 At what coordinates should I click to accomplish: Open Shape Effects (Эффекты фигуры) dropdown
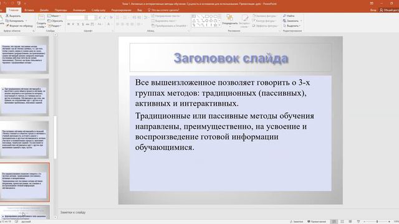click(x=265, y=26)
